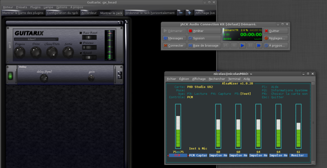Toggle the Reverb checkbox

[x=81, y=53]
